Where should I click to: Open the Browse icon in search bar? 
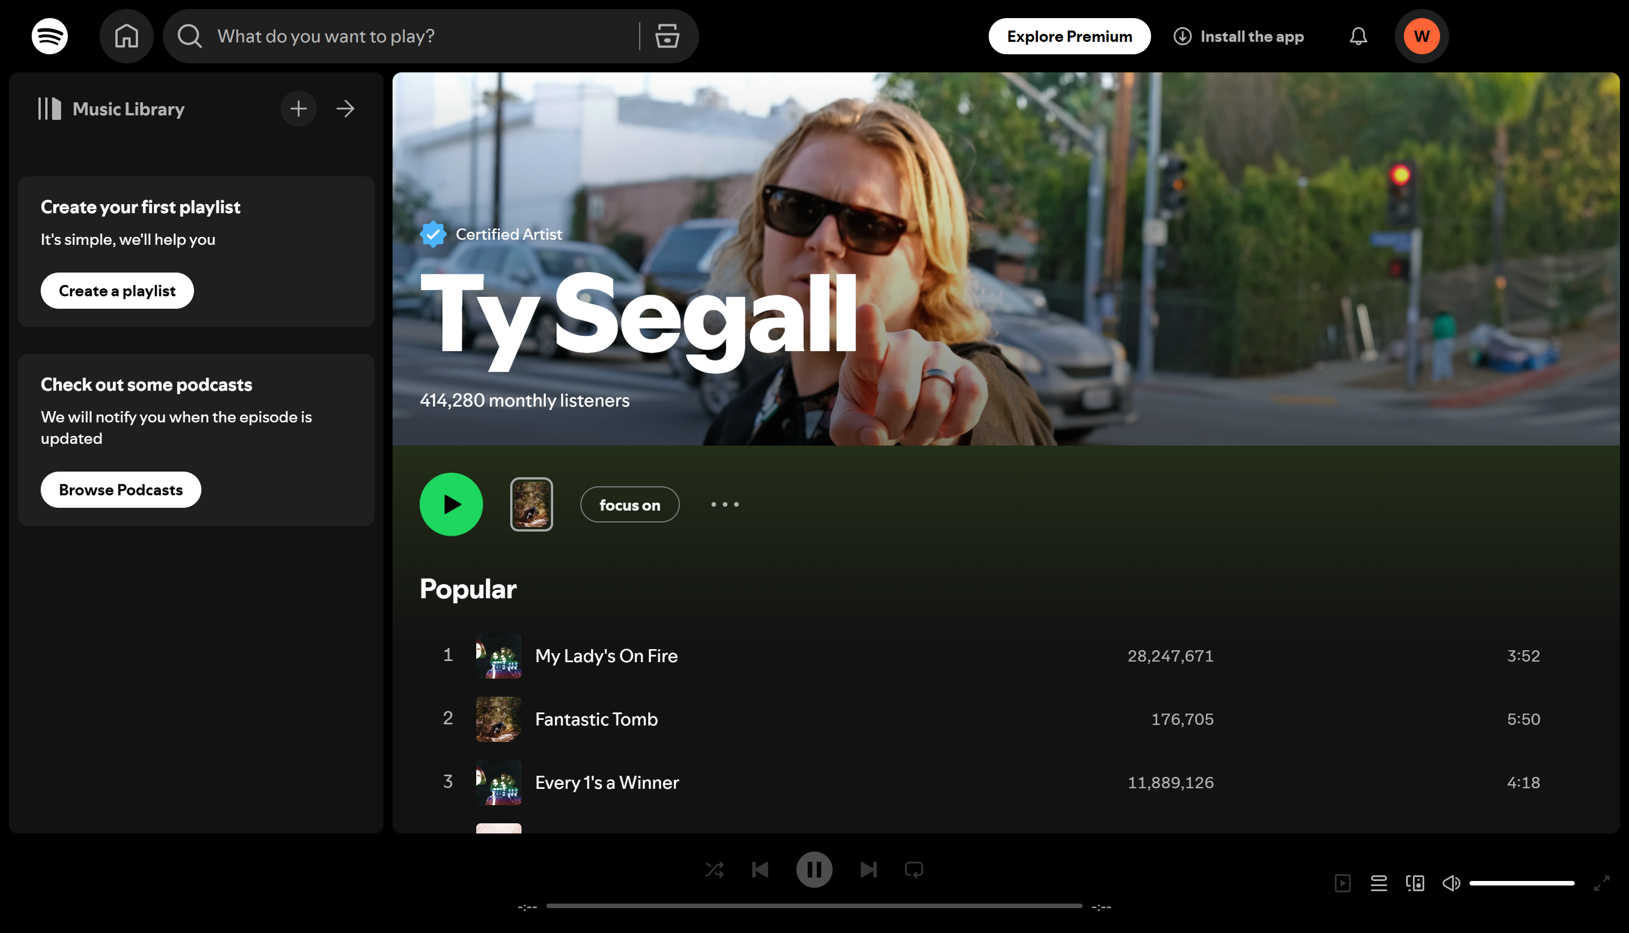click(667, 37)
